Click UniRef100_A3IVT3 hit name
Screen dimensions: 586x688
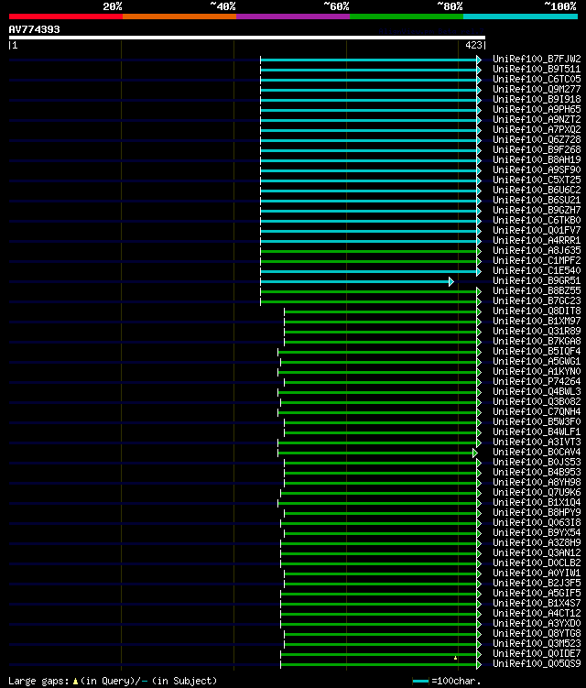point(537,442)
